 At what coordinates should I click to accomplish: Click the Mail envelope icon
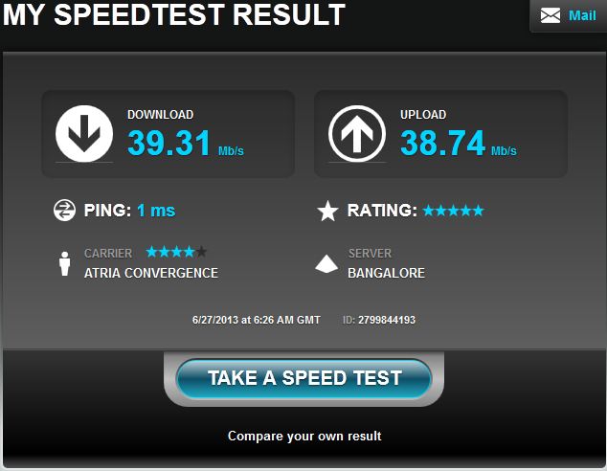(x=551, y=16)
